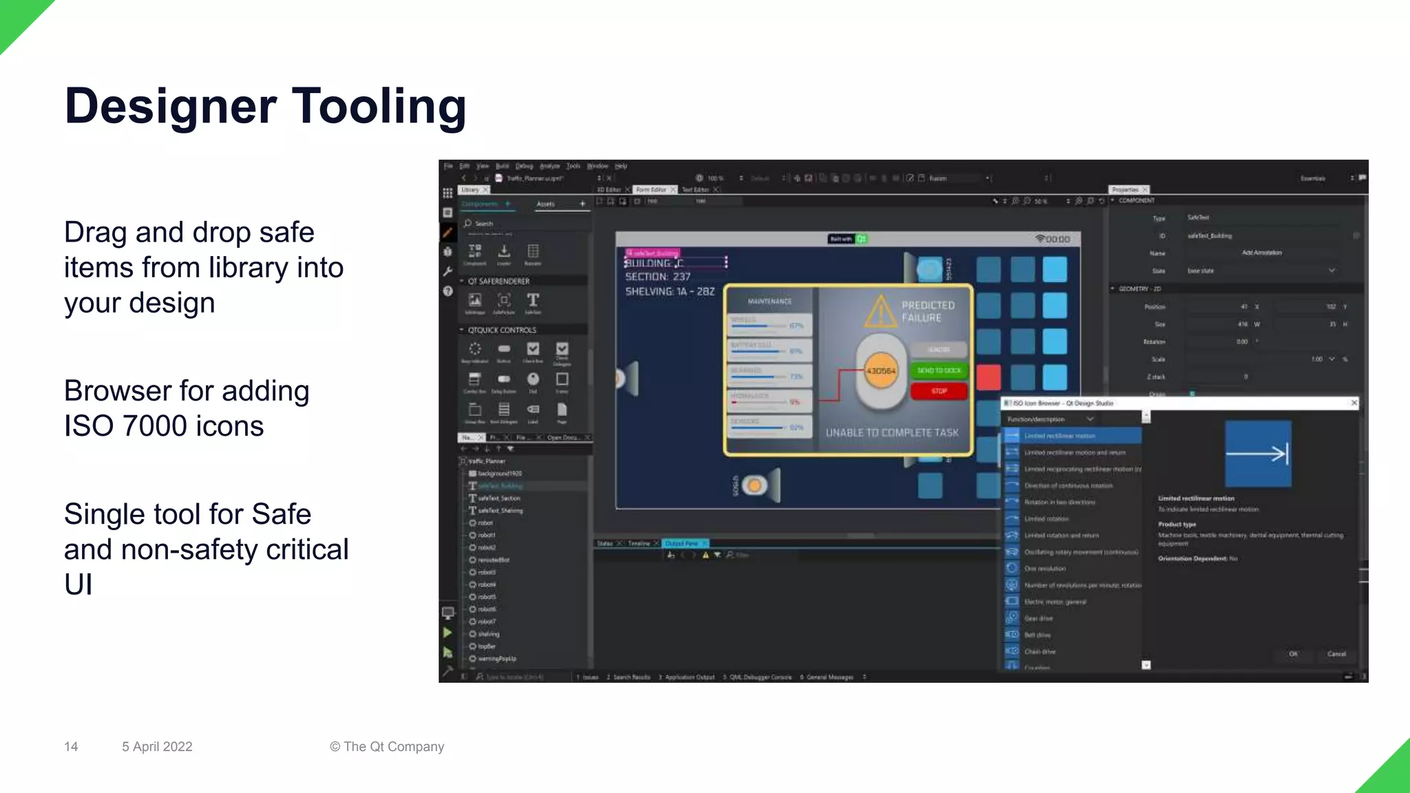Select the SafeText component icon

(533, 300)
